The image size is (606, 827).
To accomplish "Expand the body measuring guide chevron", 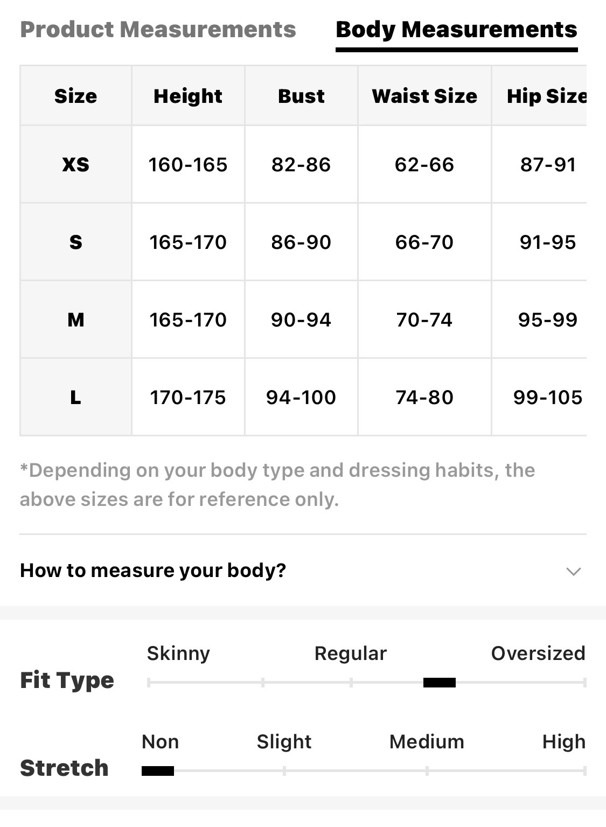I will [574, 571].
